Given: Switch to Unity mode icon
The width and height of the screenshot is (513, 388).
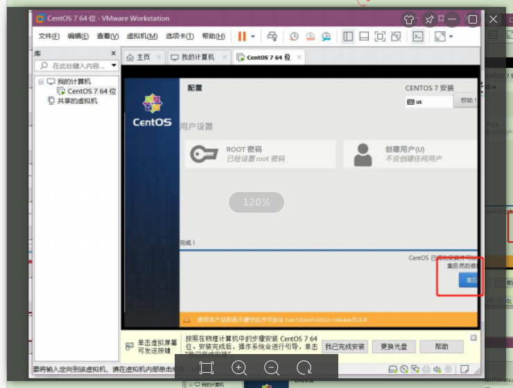Looking at the screenshot, I should tap(396, 36).
